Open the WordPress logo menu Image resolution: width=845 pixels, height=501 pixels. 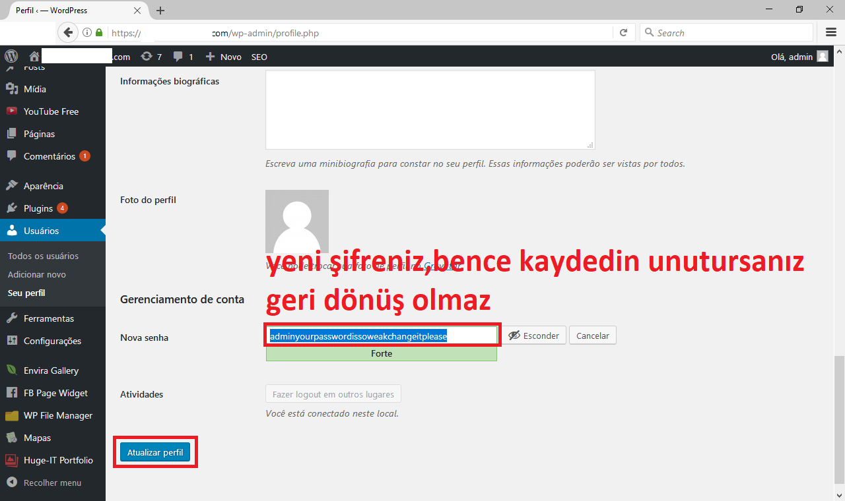[x=11, y=57]
